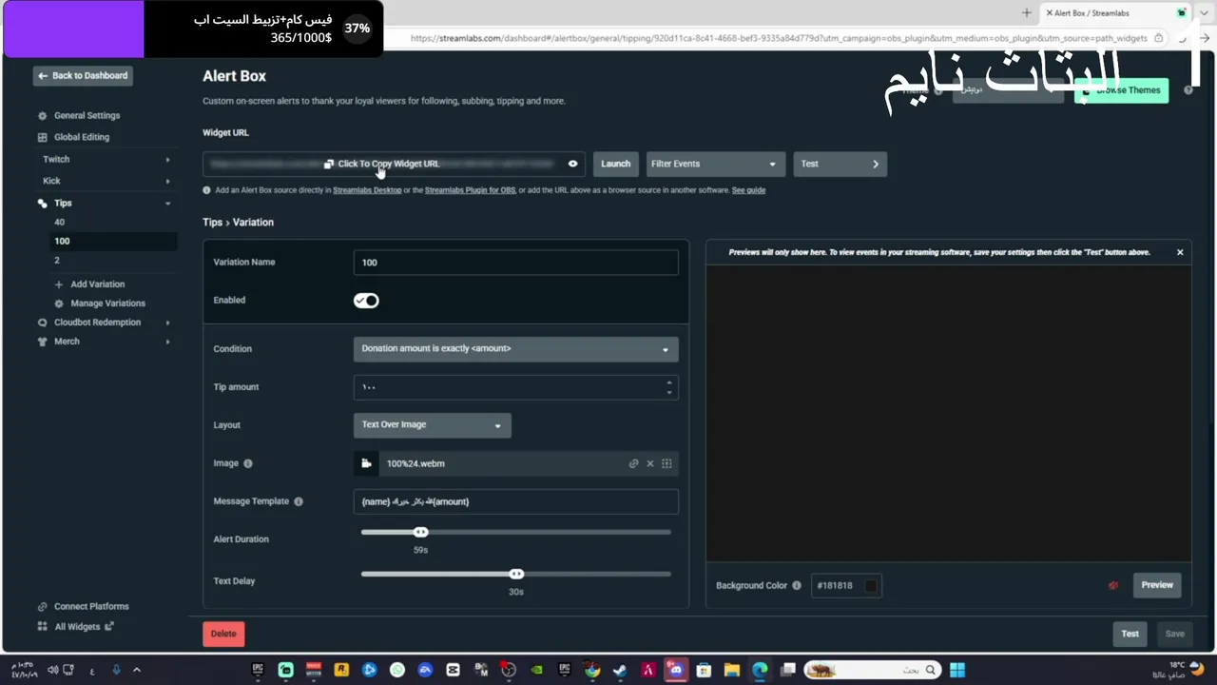Viewport: 1217px width, 685px height.
Task: Click the image link icon
Action: click(633, 463)
